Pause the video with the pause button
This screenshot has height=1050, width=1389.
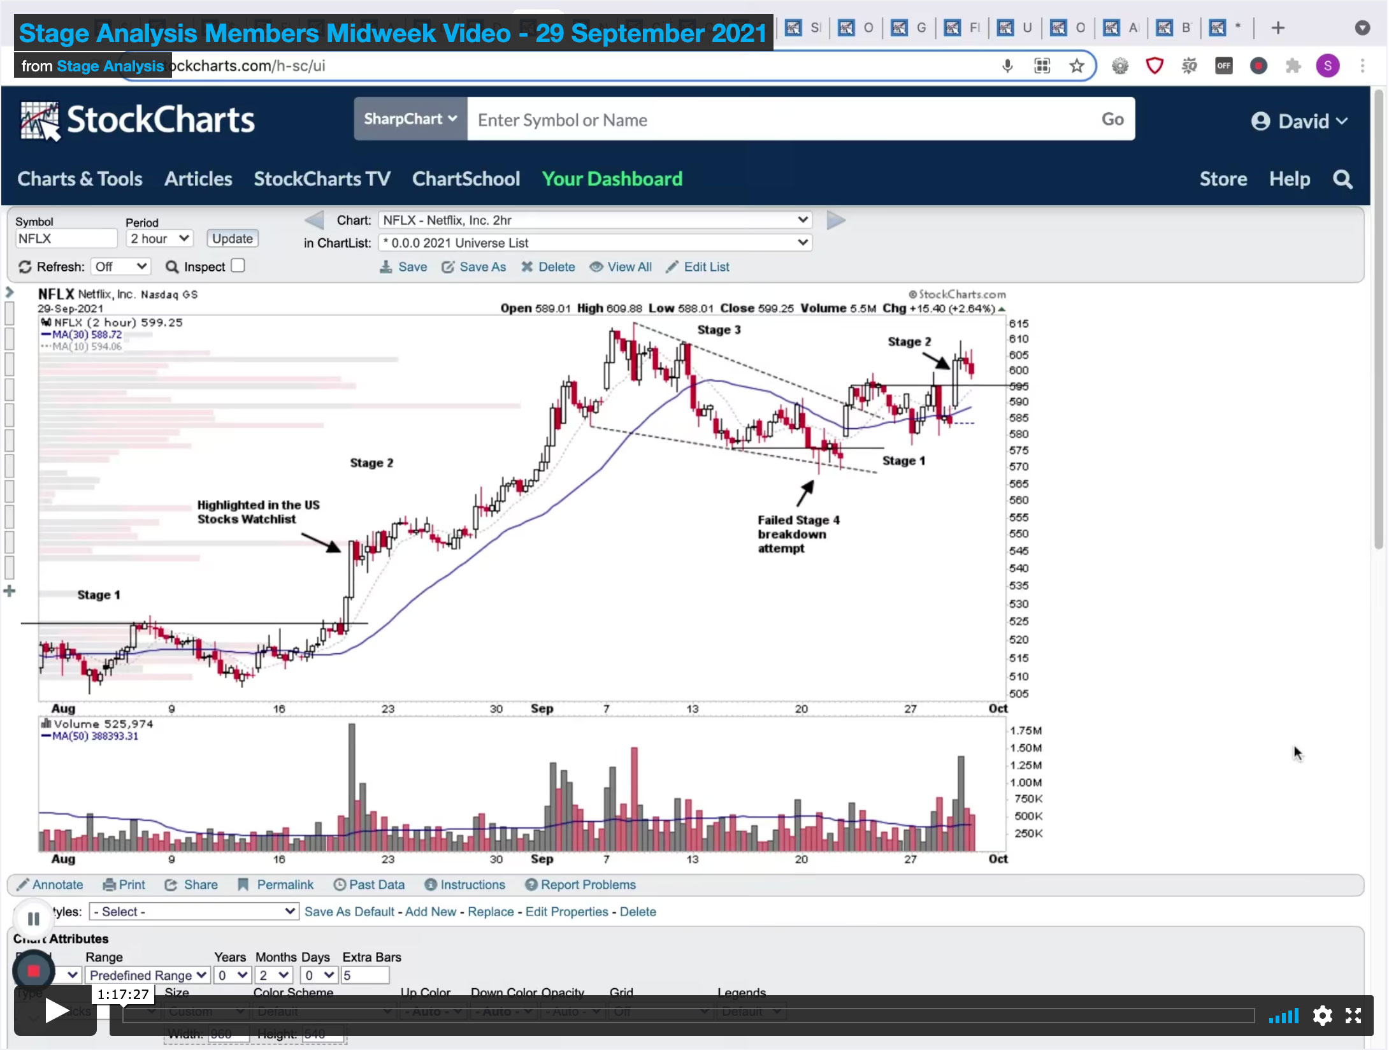click(x=33, y=919)
